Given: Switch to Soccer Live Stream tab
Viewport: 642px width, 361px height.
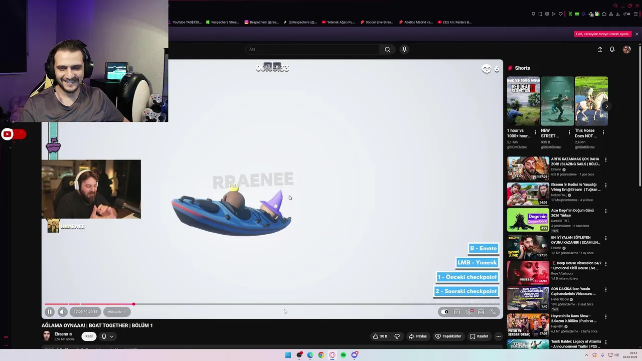Looking at the screenshot, I should [x=377, y=22].
